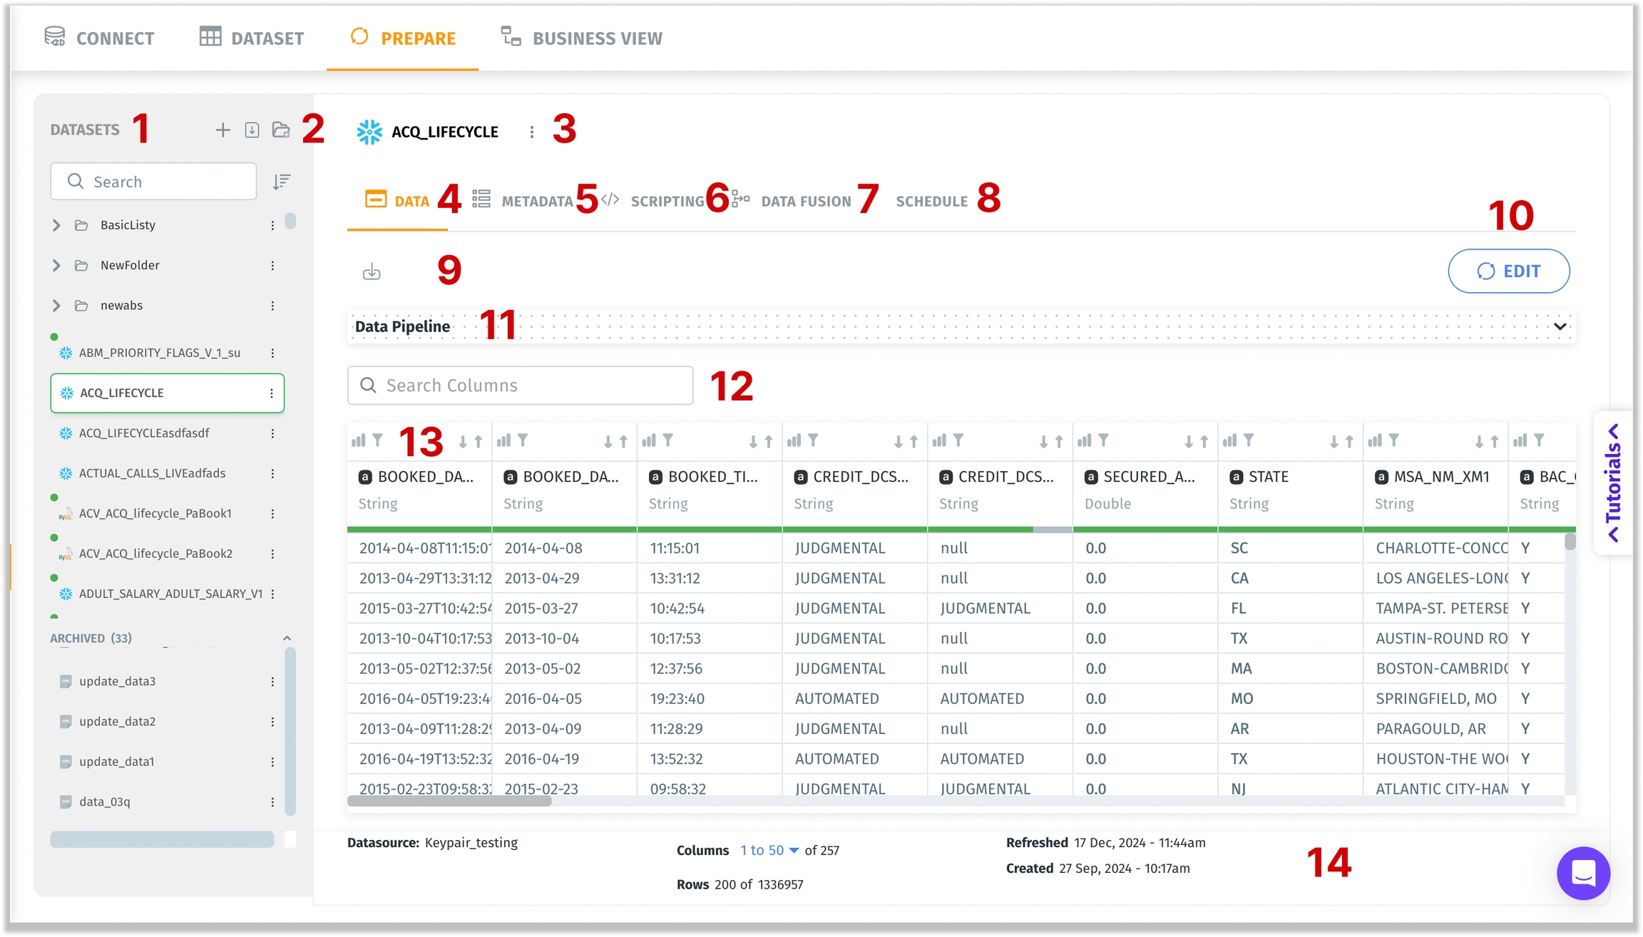The height and width of the screenshot is (937, 1643).
Task: Sort MSA_NM_XM1 column ascending with up arrow
Action: tap(1495, 442)
